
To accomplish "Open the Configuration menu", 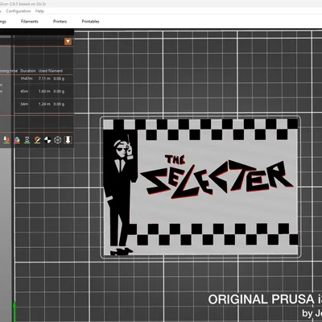I will coord(19,11).
